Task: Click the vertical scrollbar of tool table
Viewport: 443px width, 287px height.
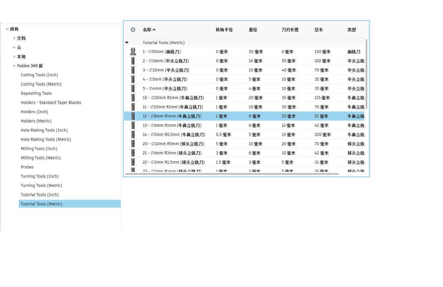Action: tap(367, 74)
